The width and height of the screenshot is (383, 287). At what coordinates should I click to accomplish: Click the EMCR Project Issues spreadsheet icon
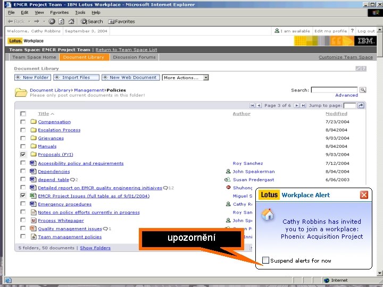33,196
